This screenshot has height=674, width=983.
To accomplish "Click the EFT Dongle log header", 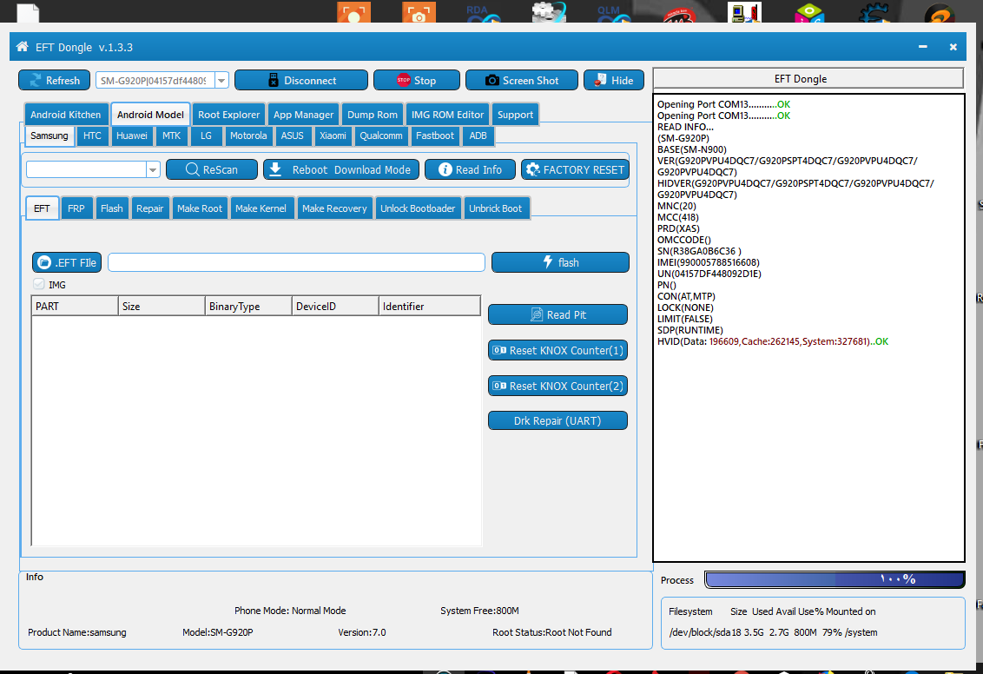I will (808, 78).
